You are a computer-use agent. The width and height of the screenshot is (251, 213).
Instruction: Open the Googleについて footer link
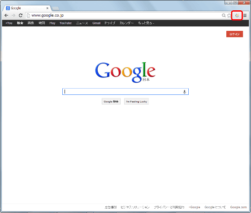[x=215, y=207]
